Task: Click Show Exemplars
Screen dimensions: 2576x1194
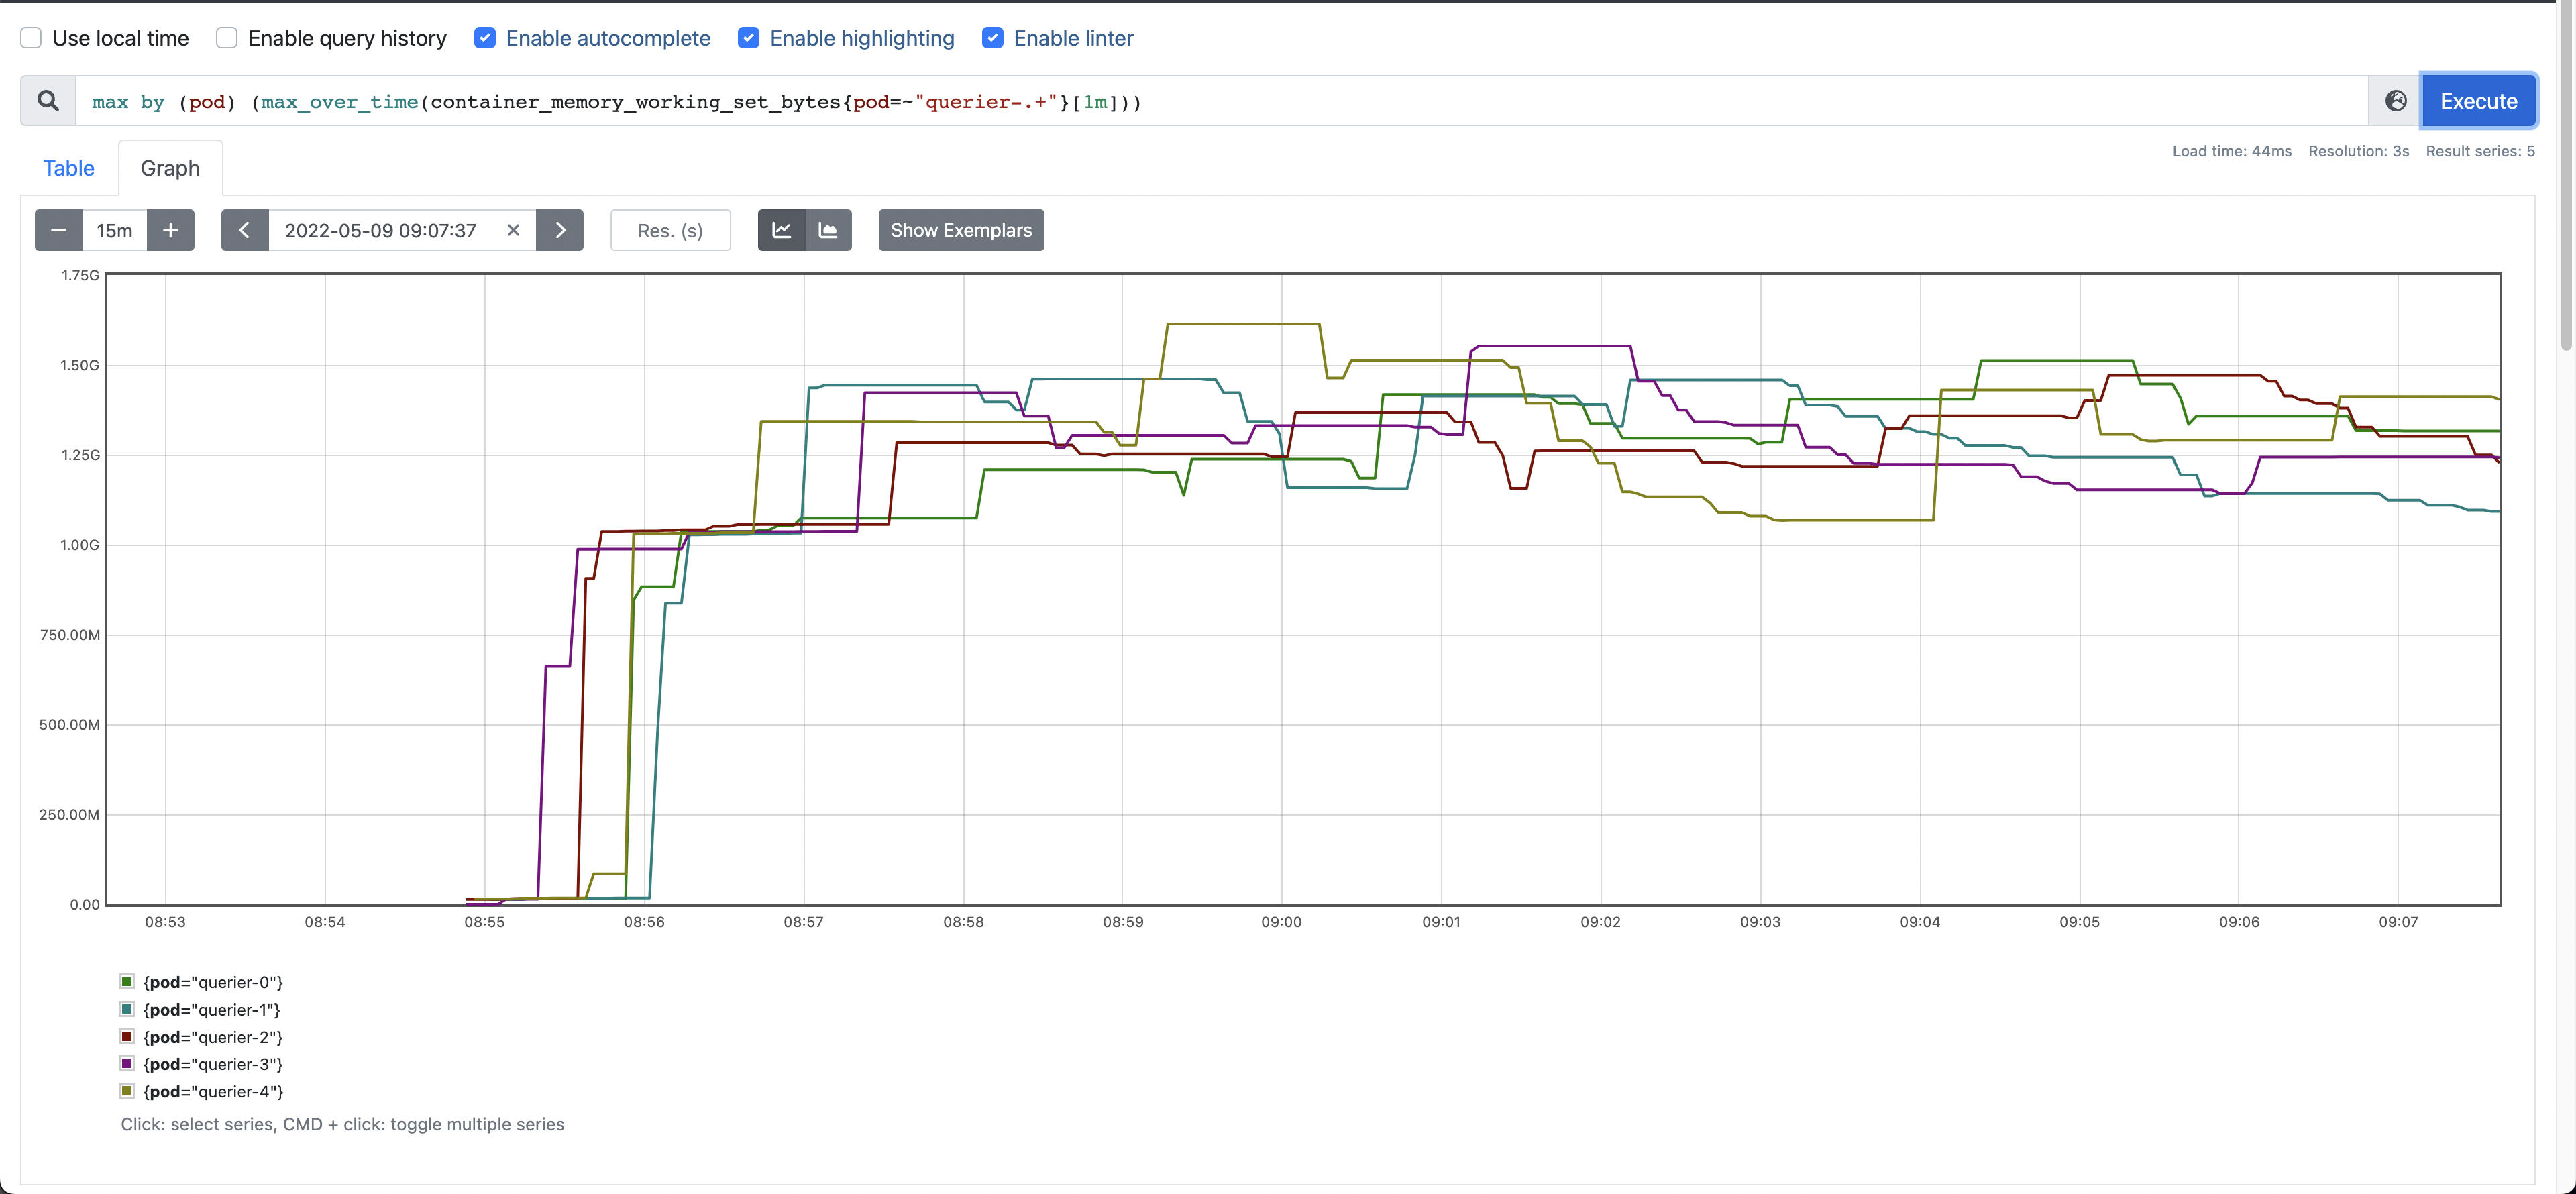Action: [x=960, y=230]
